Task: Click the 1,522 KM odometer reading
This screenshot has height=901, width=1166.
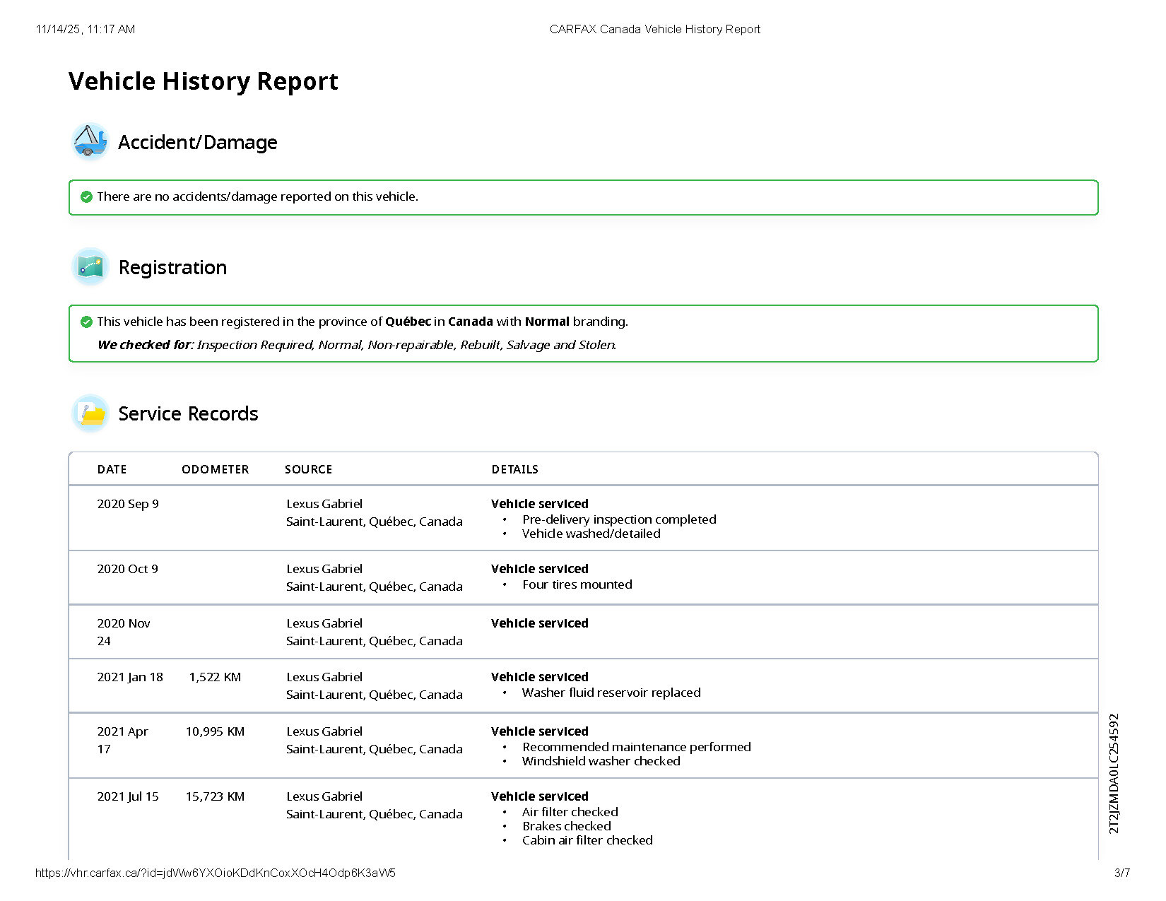Action: (215, 677)
